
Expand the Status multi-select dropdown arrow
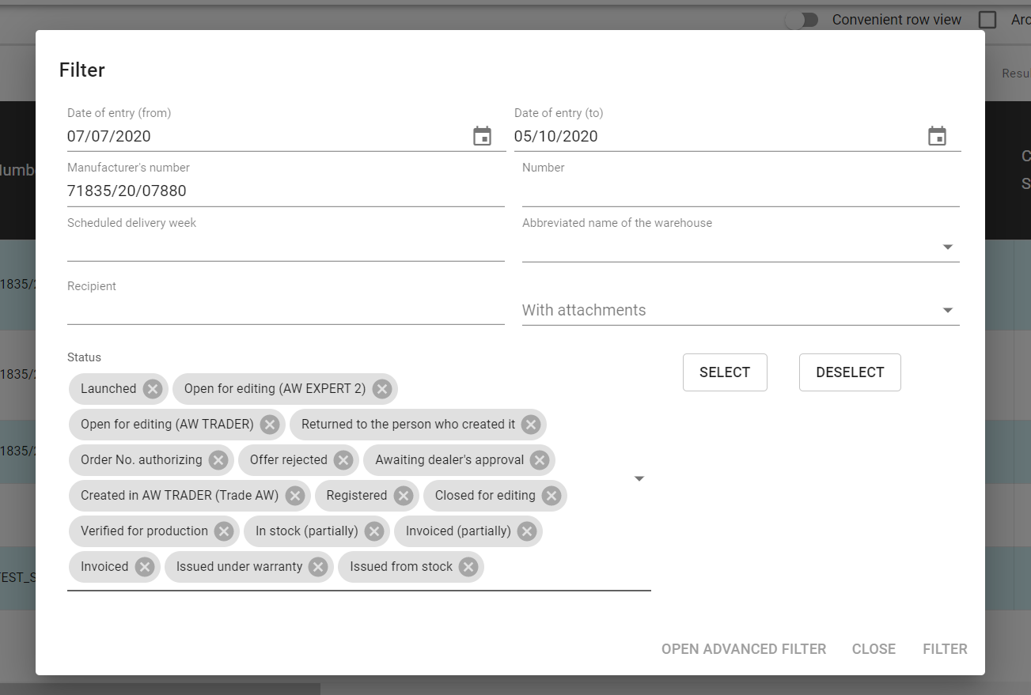point(639,478)
